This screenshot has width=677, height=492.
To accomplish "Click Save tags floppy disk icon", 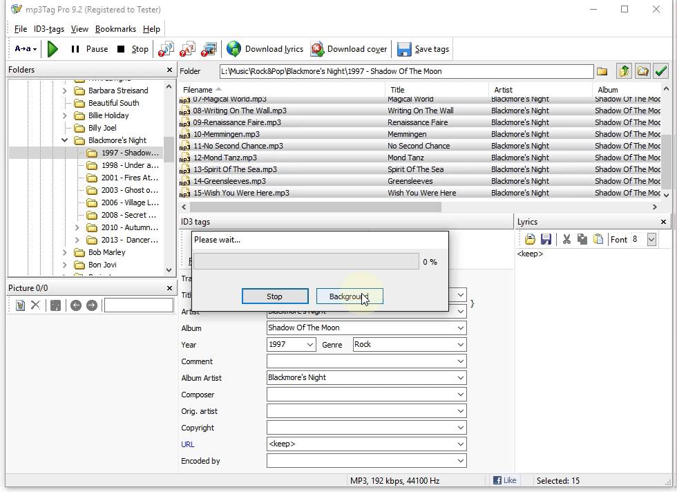I will point(404,49).
